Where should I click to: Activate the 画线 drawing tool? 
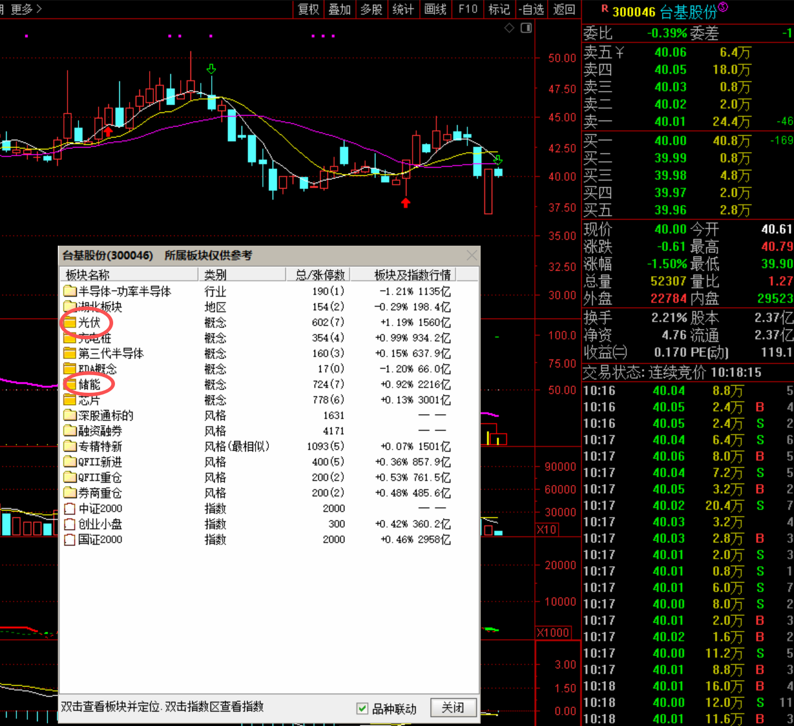coord(436,9)
